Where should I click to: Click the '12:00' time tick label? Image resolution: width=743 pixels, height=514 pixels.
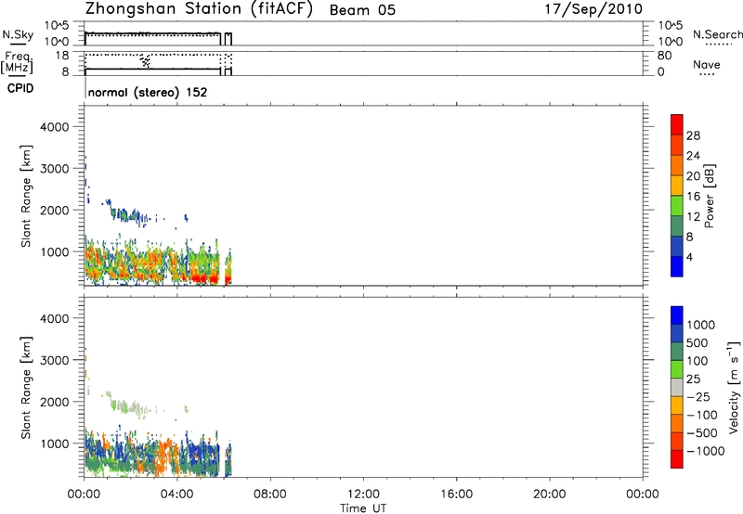363,495
